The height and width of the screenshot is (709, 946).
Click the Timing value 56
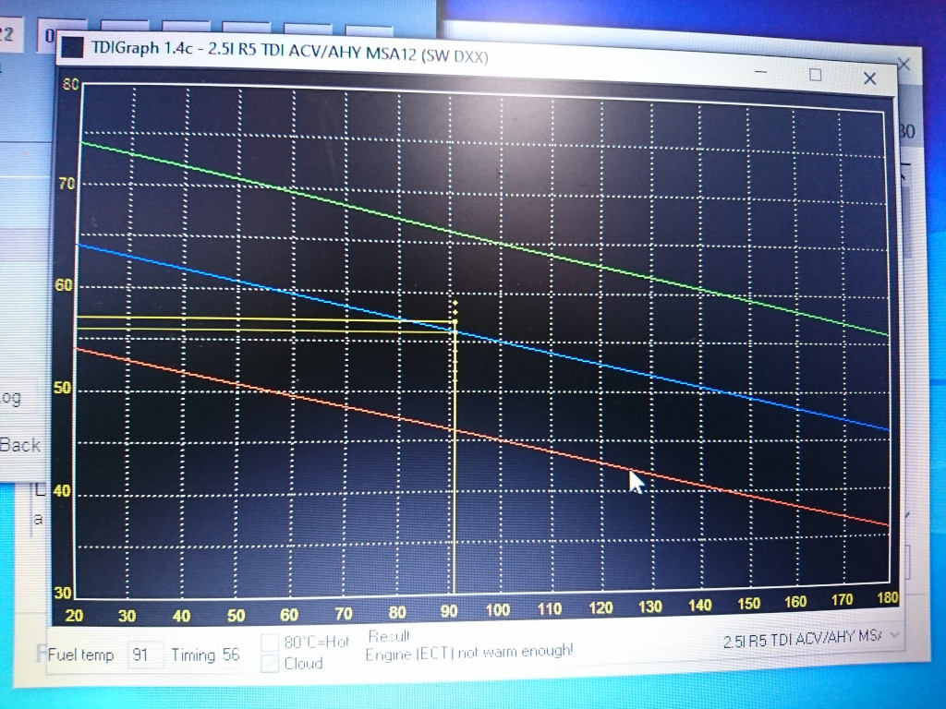pos(230,655)
